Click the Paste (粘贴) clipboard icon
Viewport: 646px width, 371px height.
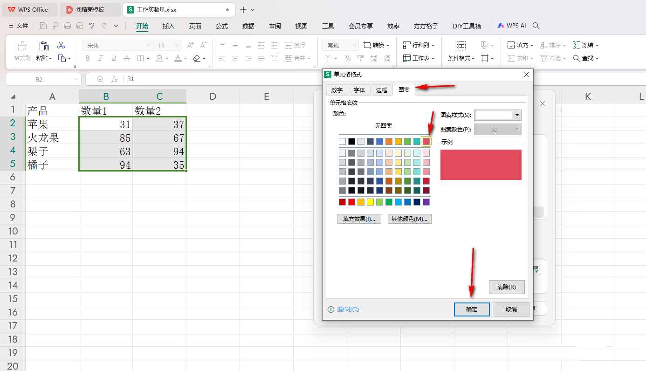click(x=44, y=46)
